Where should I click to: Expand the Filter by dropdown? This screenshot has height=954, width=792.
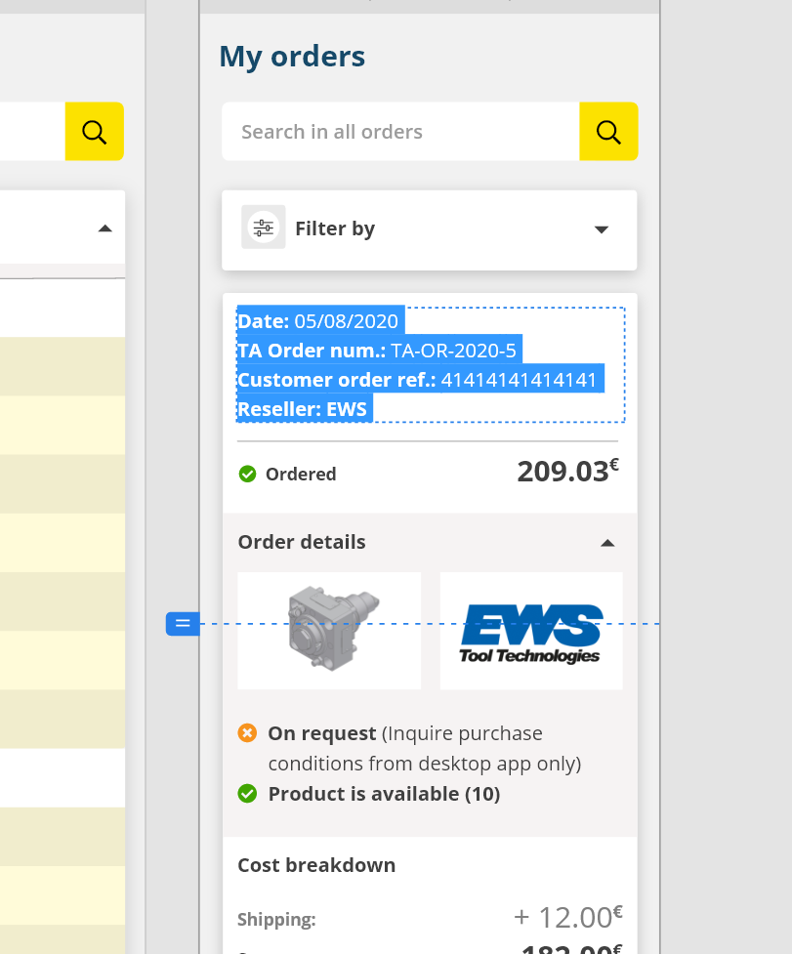(x=602, y=229)
